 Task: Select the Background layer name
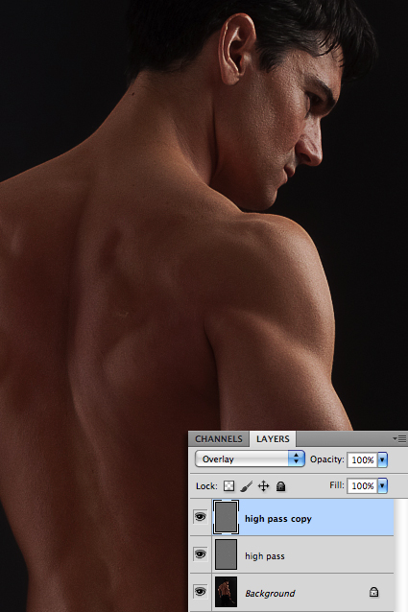(270, 593)
